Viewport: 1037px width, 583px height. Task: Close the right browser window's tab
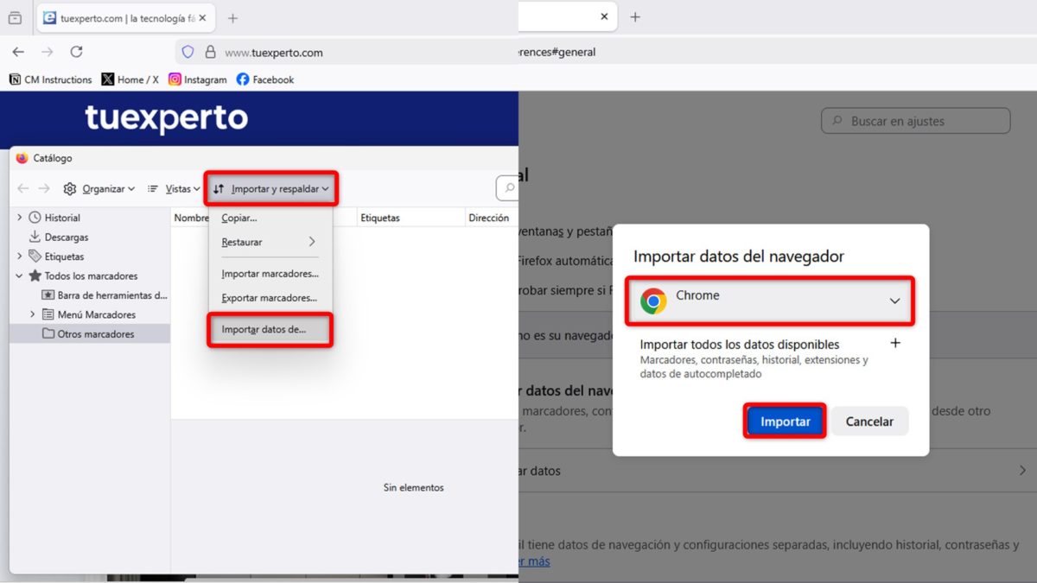[605, 16]
